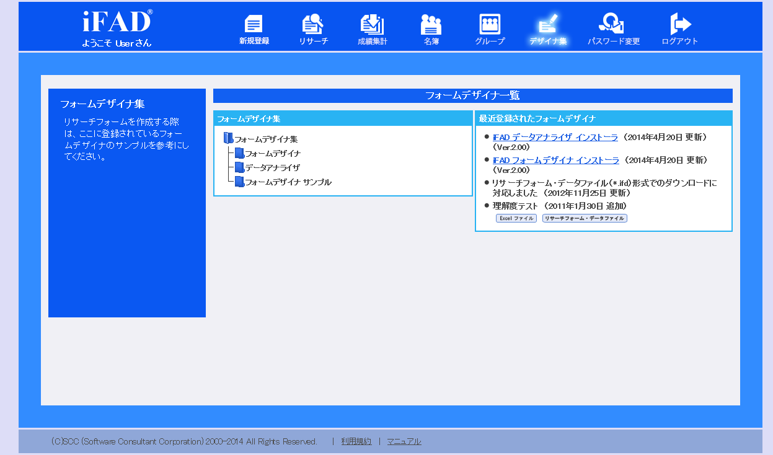Open the 名簿 people icon
Image resolution: width=773 pixels, height=455 pixels.
tap(431, 24)
